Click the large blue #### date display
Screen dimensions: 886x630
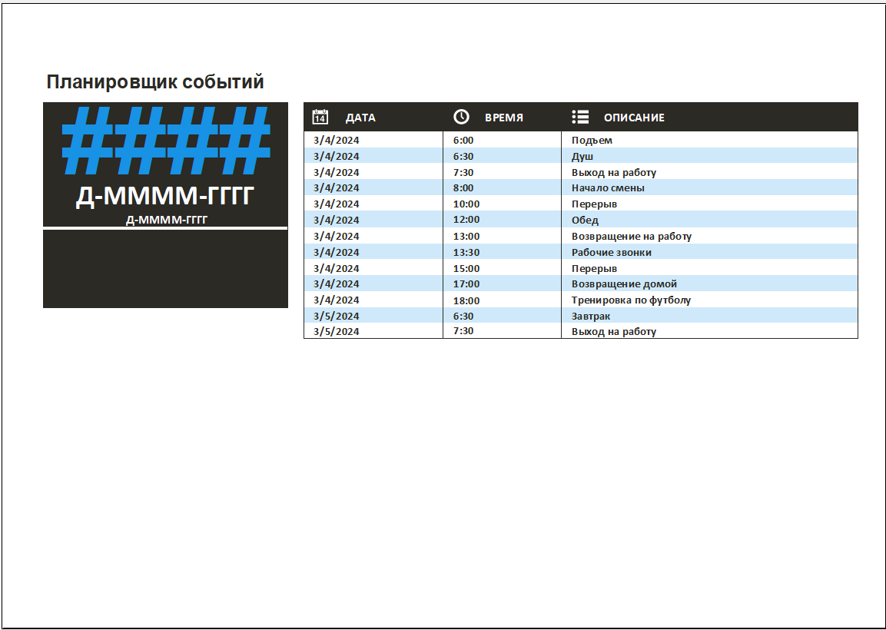click(166, 141)
